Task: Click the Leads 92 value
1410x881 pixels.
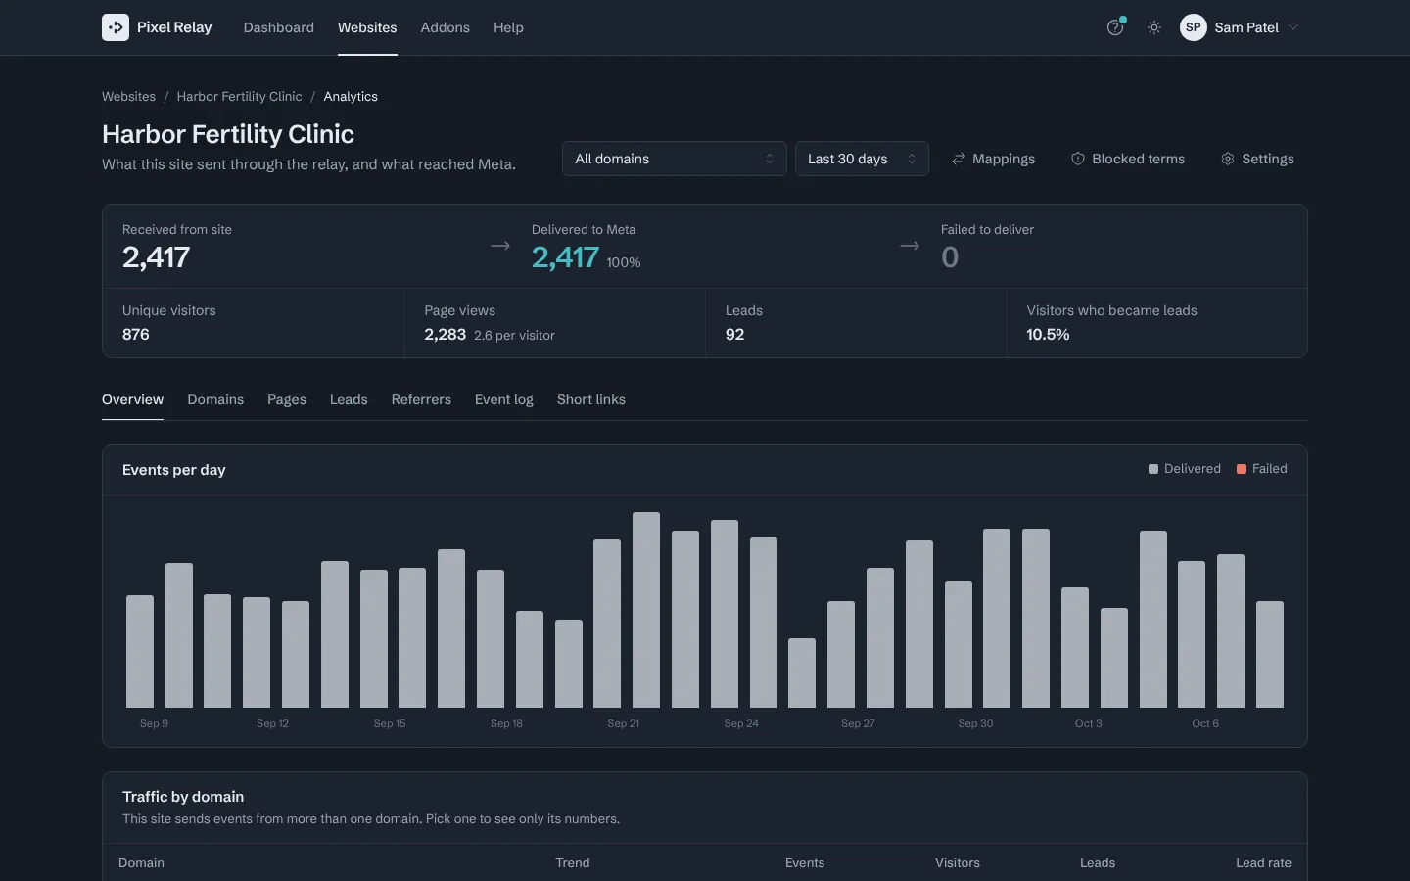Action: (x=734, y=334)
